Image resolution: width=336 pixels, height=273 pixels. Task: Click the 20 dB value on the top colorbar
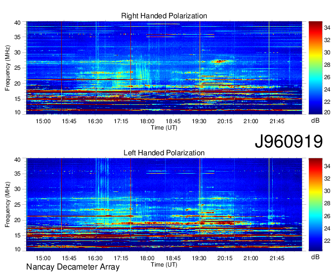pyautogui.click(x=327, y=112)
